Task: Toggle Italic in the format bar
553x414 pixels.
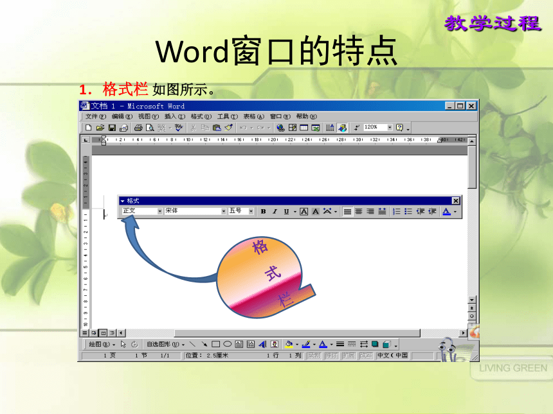Action: 275,211
